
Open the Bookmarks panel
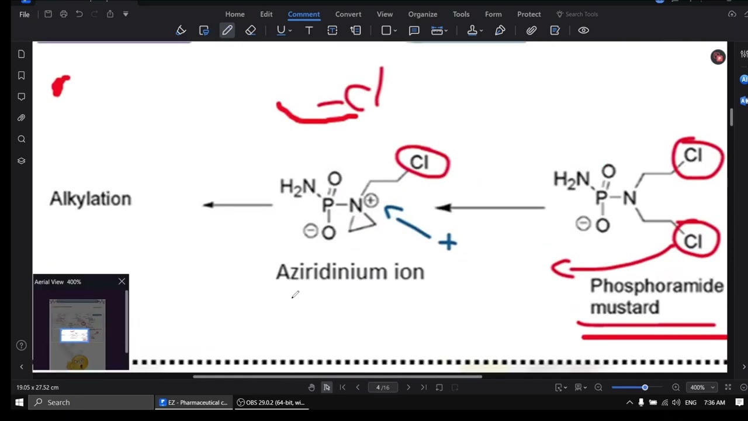coord(22,75)
